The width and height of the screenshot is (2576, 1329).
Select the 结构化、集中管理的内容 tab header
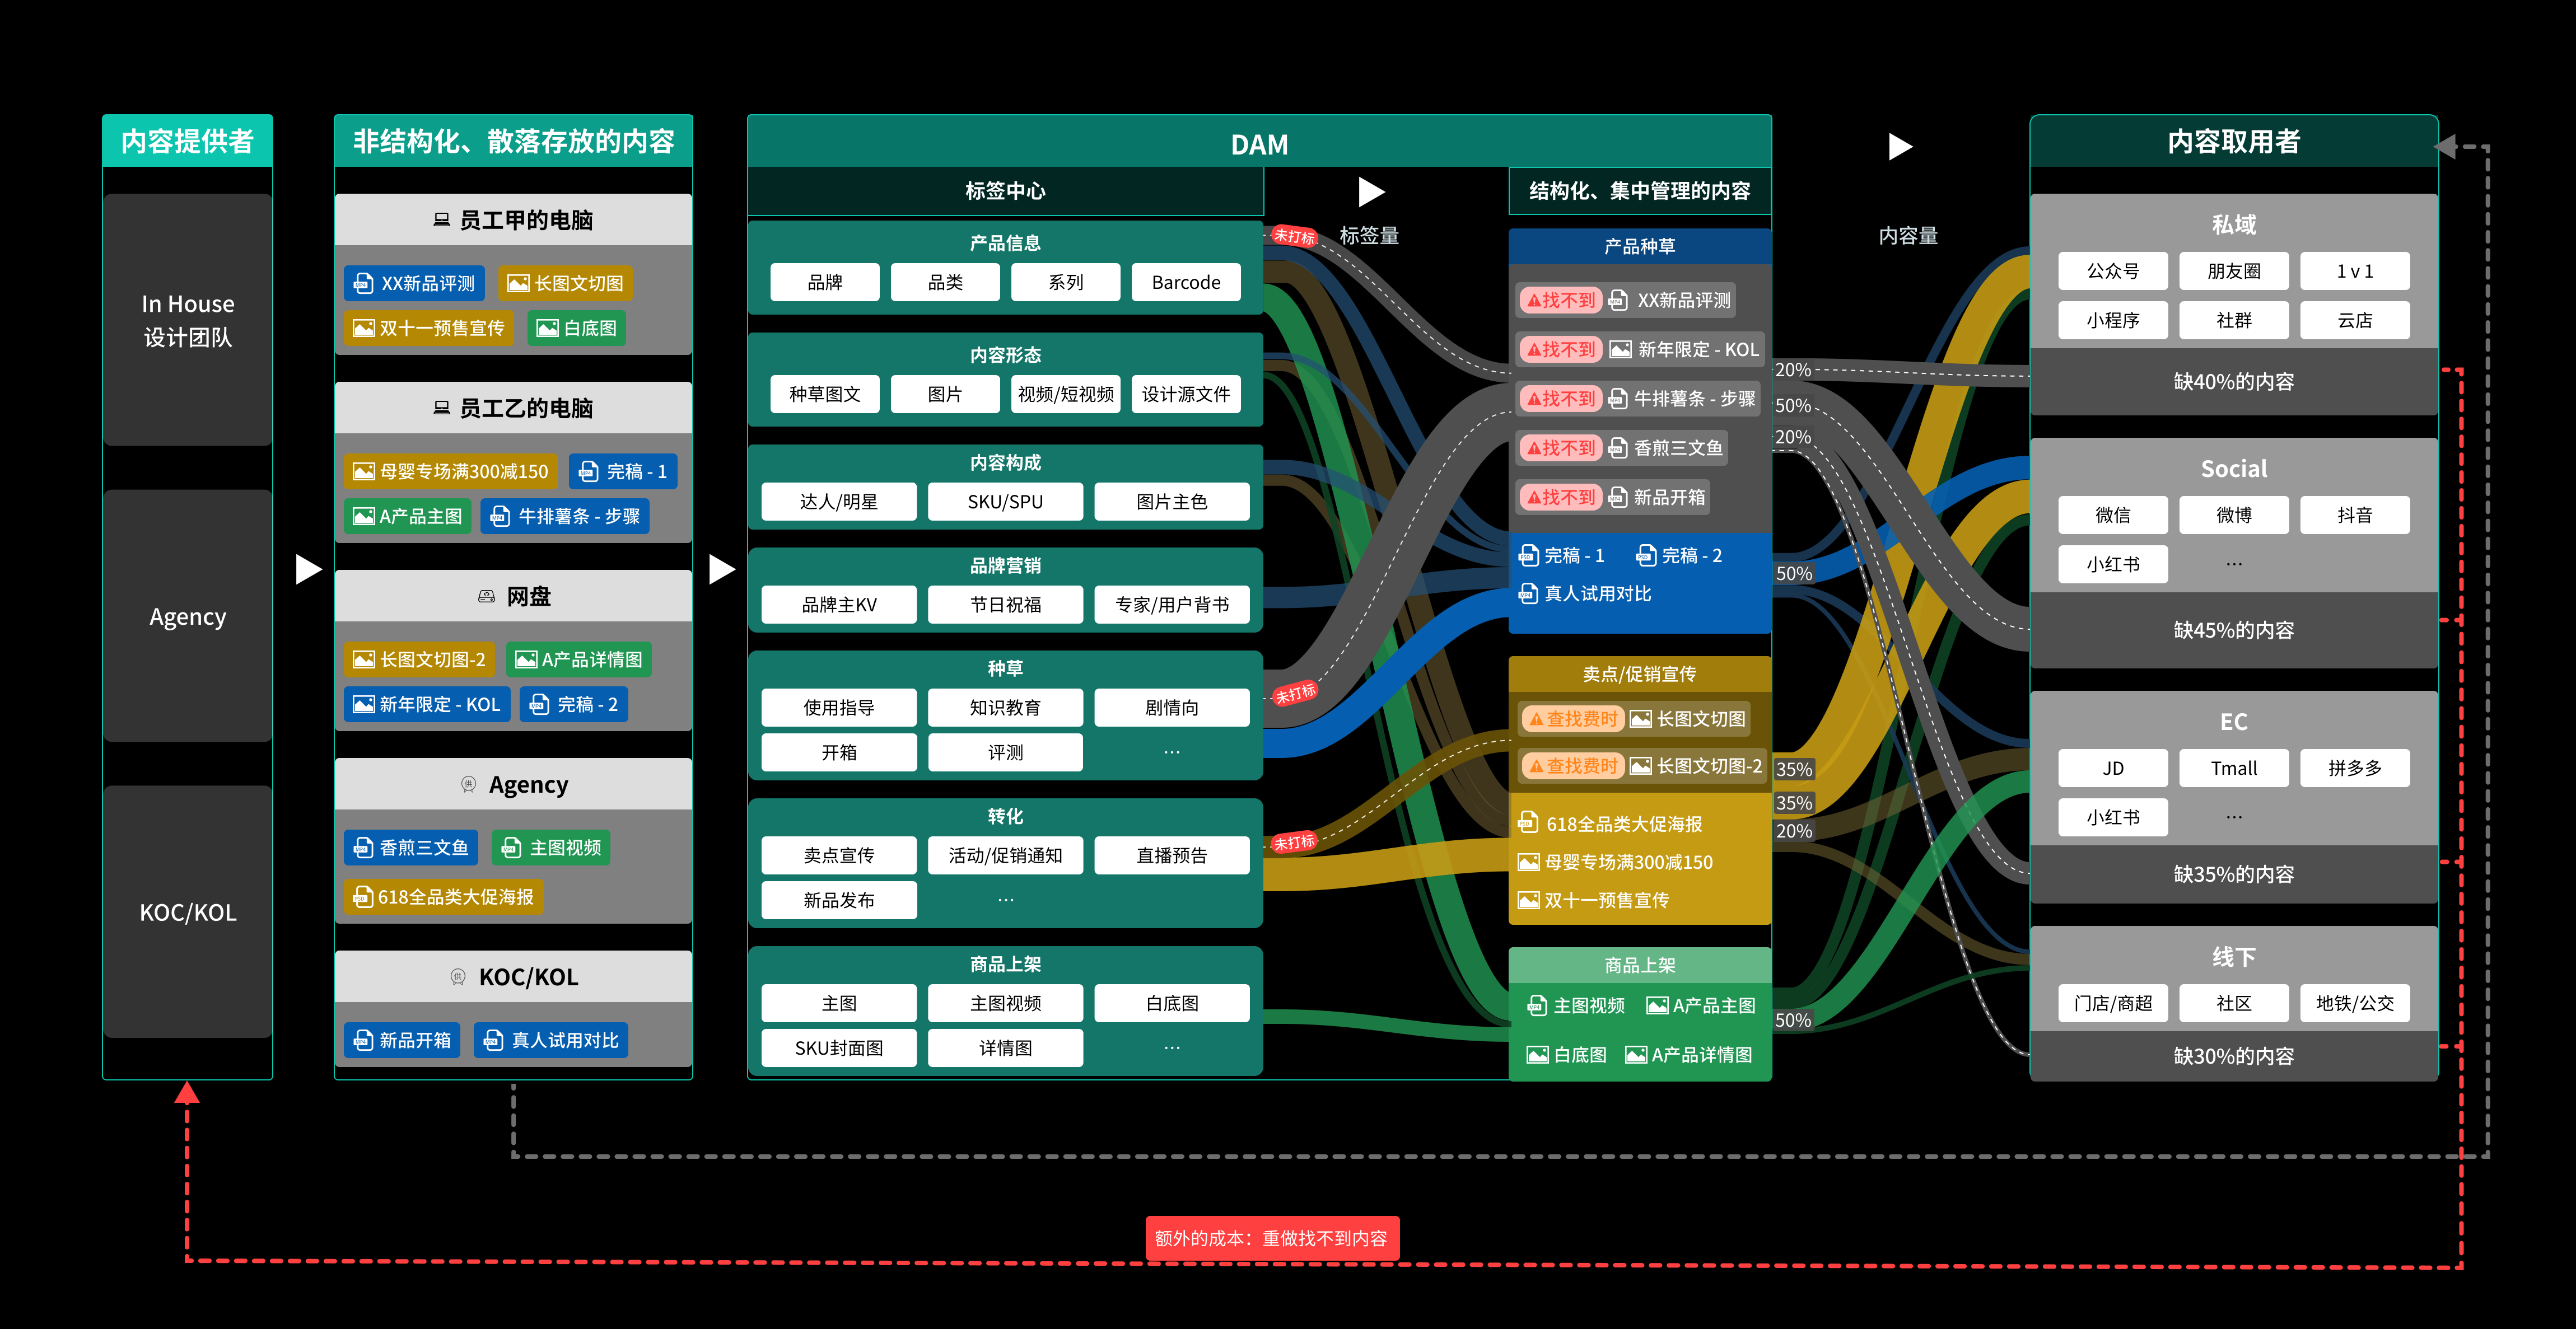[x=1639, y=191]
